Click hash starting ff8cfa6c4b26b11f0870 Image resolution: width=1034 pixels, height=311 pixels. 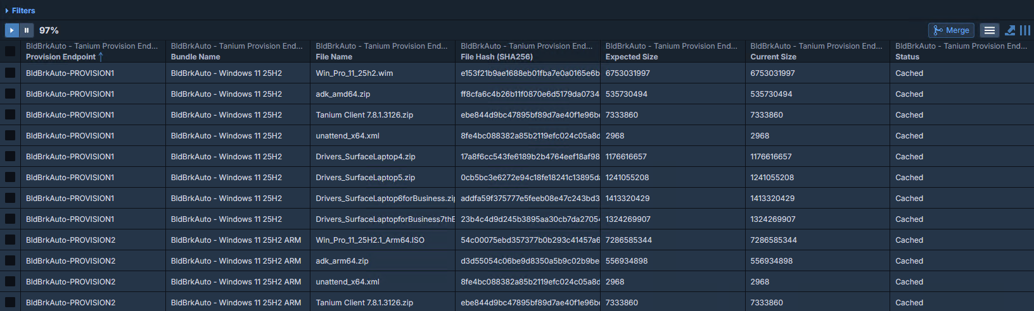coord(530,94)
